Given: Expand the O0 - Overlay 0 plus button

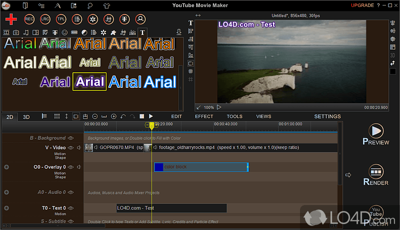Looking at the screenshot, I should pyautogui.click(x=6, y=167).
